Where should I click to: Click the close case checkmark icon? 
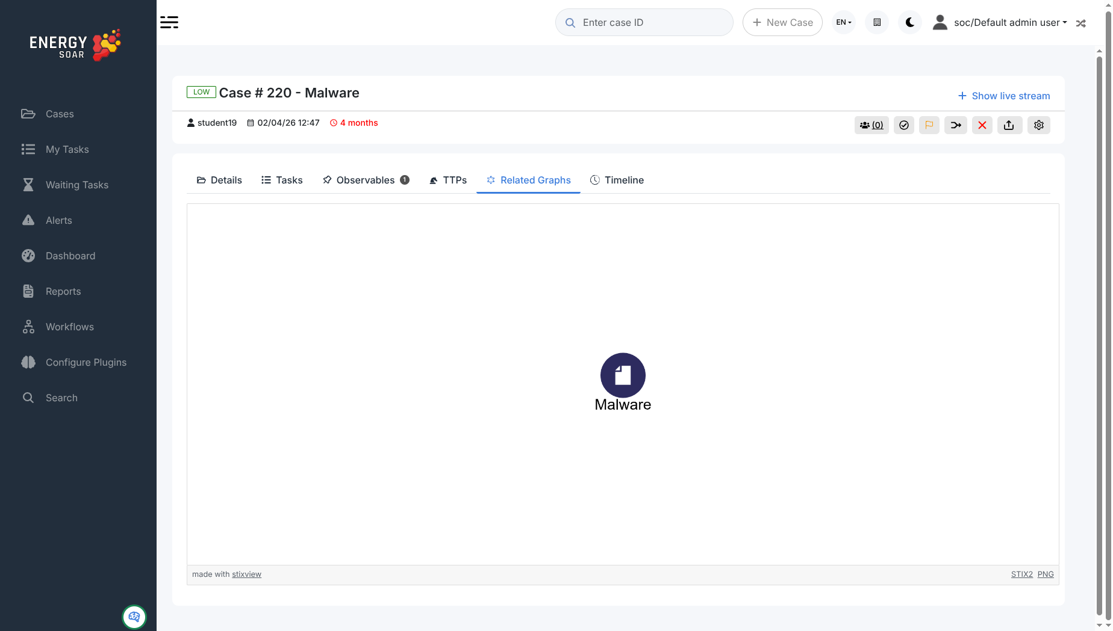pos(904,125)
